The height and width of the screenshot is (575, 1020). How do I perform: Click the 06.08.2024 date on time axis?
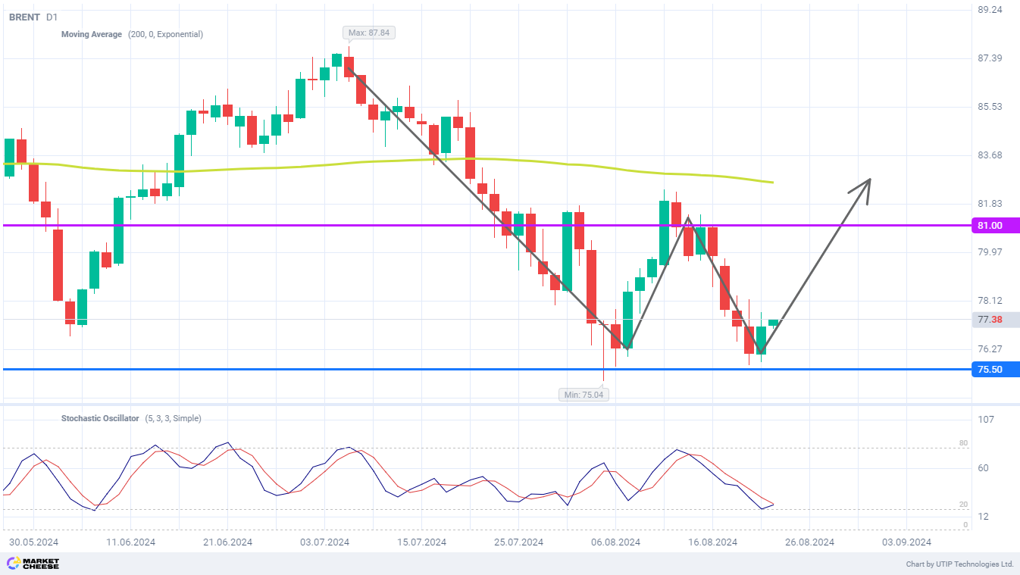coord(615,542)
